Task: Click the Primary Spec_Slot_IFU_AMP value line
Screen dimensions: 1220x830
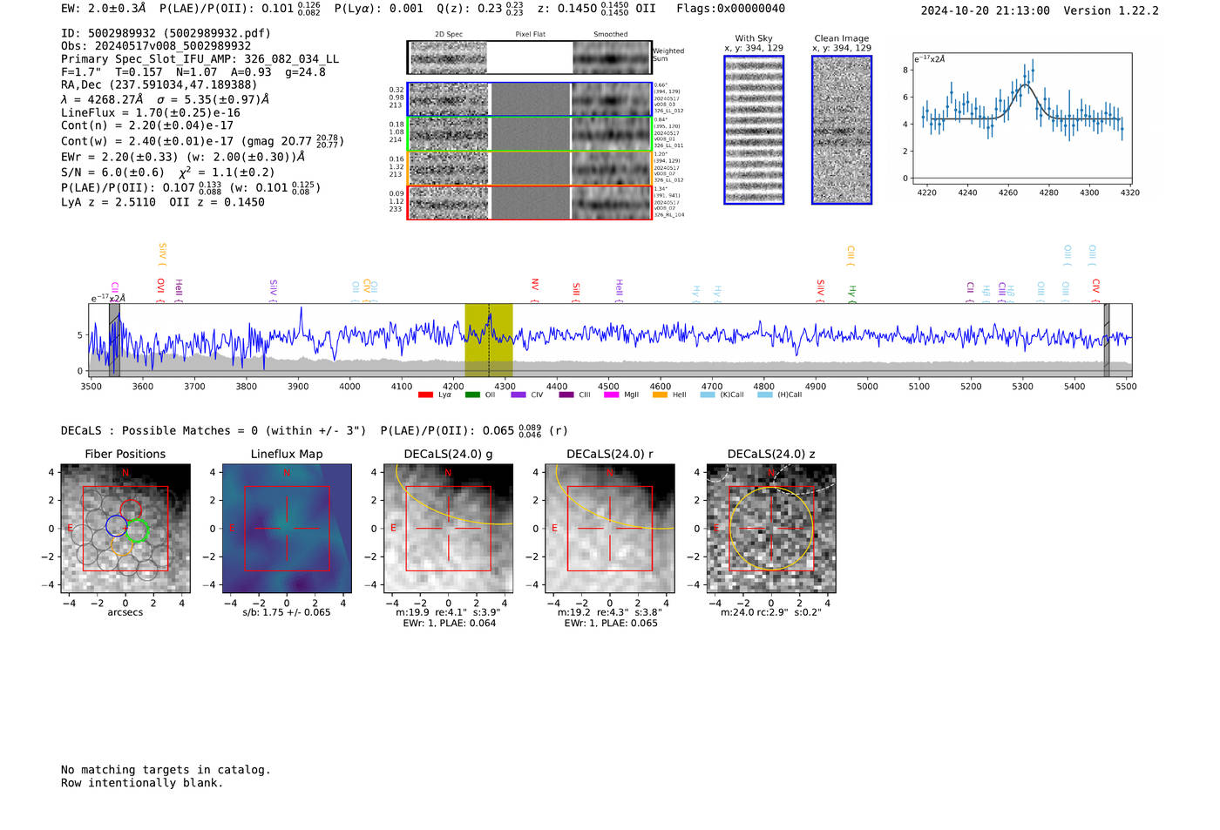Action: (200, 59)
